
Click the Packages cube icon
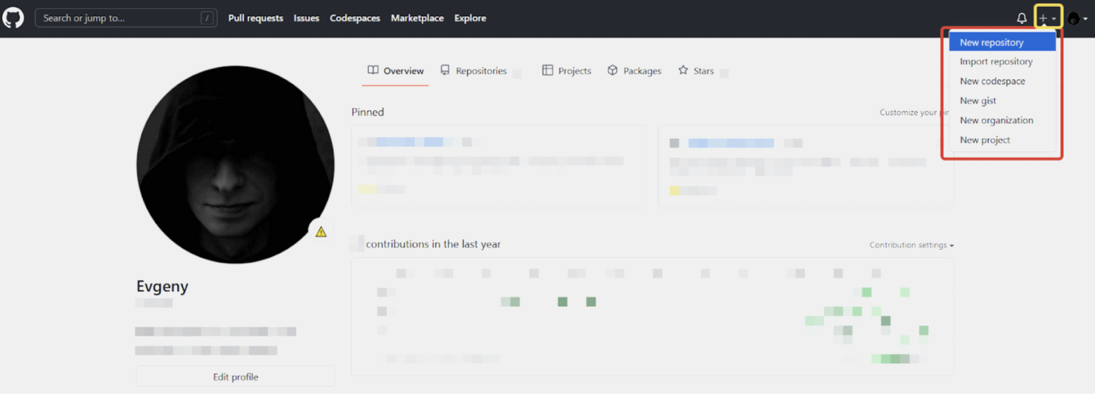pos(612,70)
